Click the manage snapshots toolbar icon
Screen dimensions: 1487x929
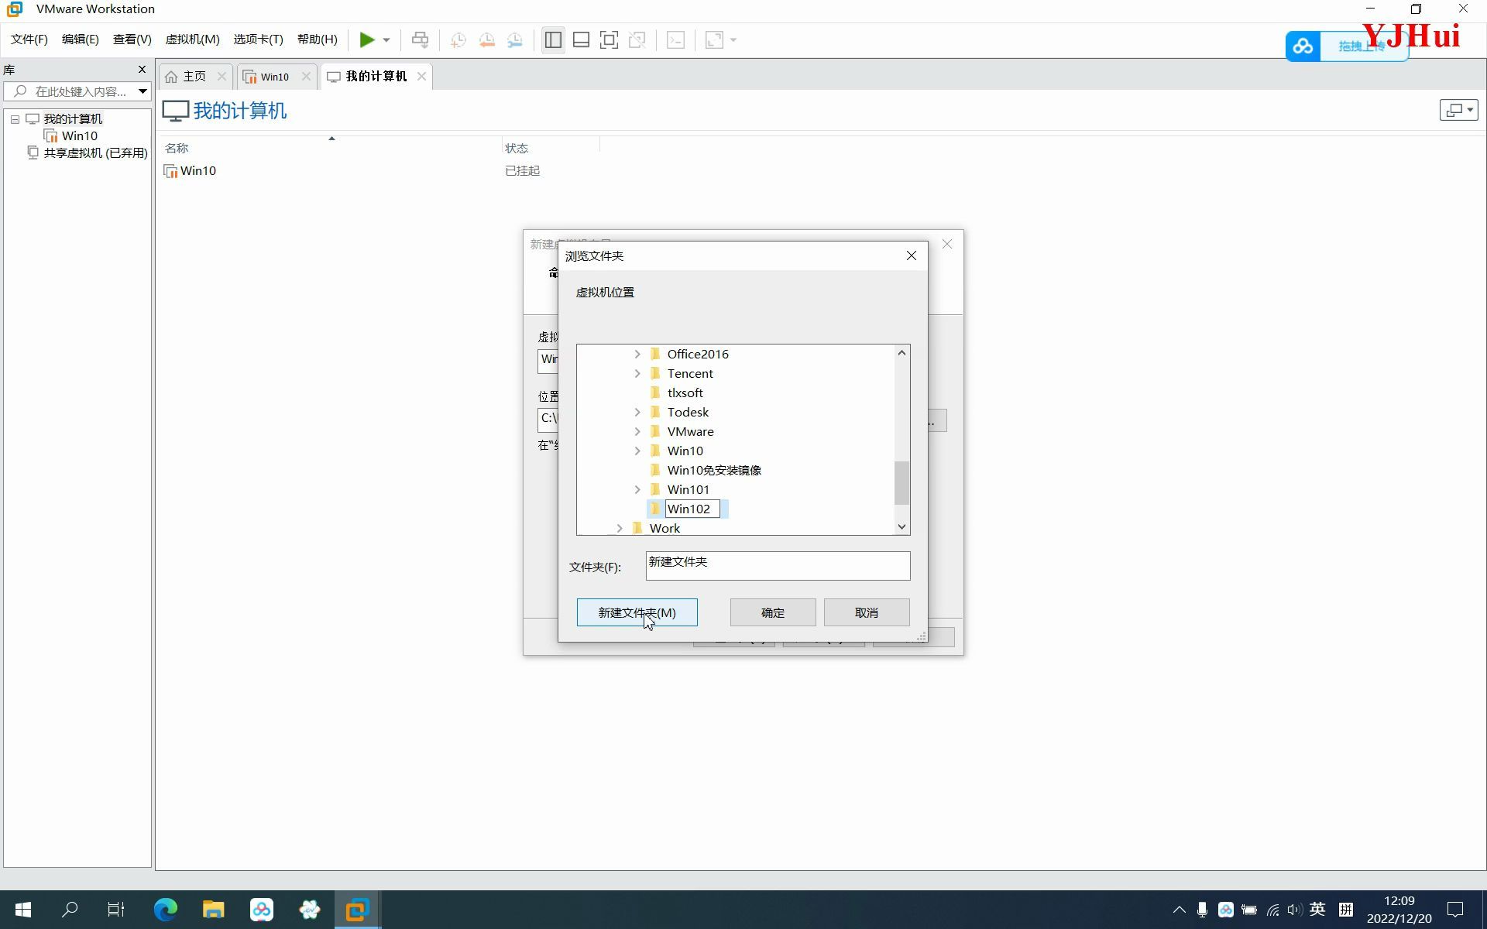click(515, 39)
